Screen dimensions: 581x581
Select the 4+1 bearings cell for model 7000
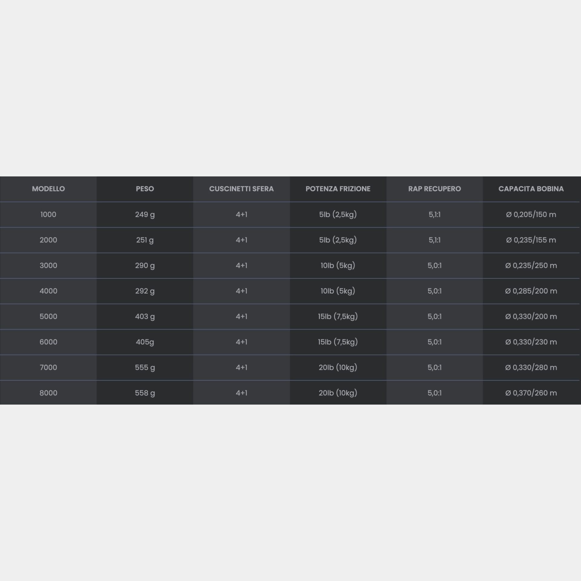click(241, 367)
